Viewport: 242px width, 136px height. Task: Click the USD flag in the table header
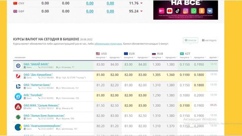pos(98,54)
